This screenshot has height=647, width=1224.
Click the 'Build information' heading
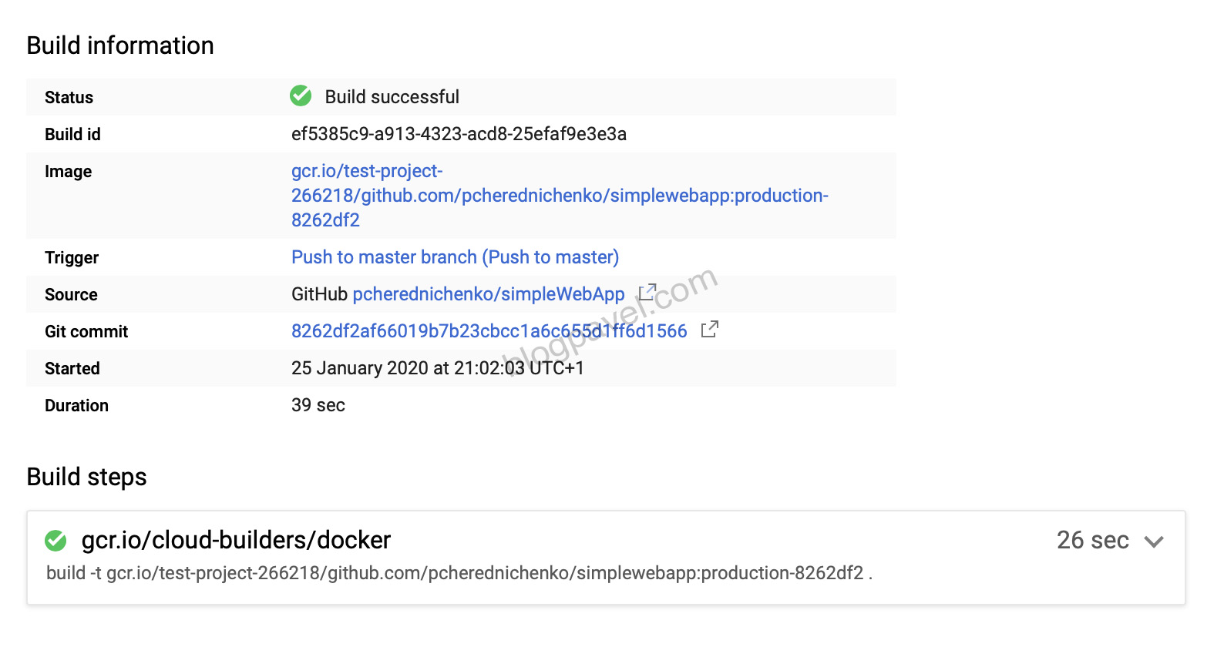coord(120,45)
